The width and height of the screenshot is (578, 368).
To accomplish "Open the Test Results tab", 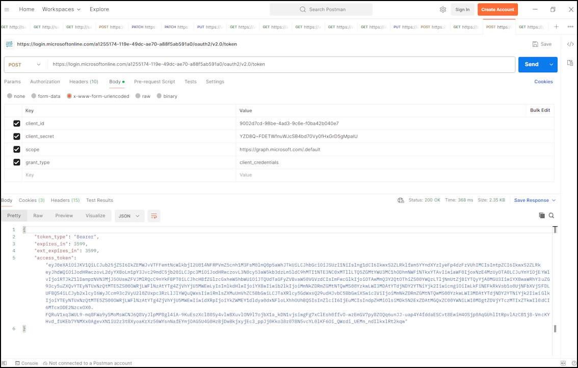I will pyautogui.click(x=99, y=200).
